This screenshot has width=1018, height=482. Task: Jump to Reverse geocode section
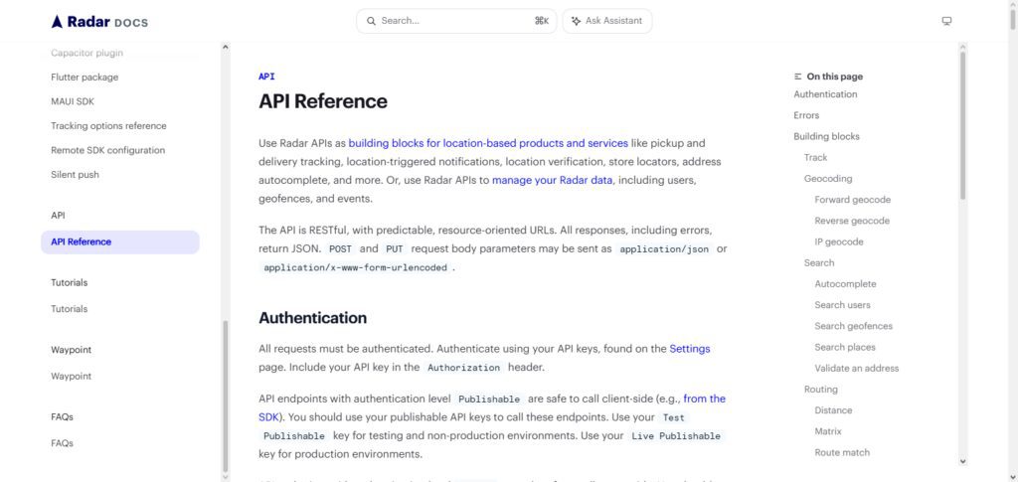click(852, 222)
